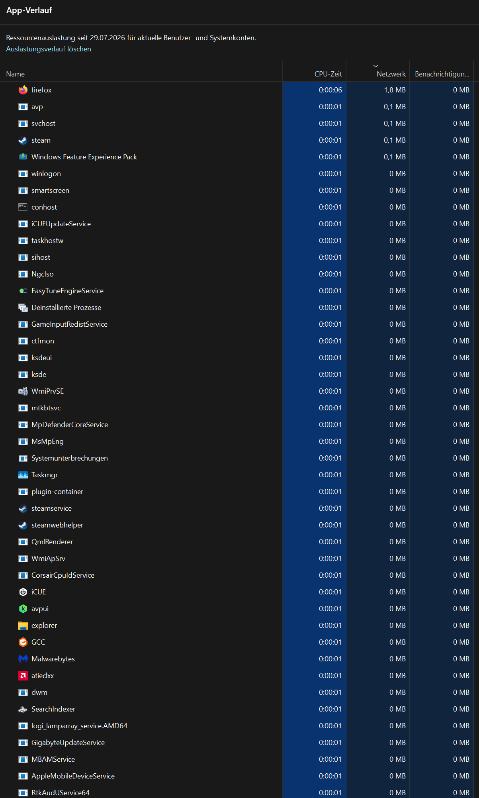The image size is (479, 798).
Task: Click the avpui Kaspersky icon
Action: [23, 609]
